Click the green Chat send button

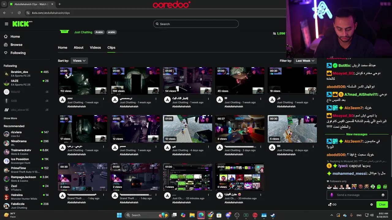[382, 205]
